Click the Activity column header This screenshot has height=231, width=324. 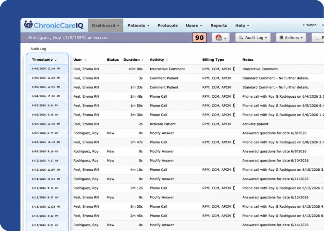pos(157,60)
